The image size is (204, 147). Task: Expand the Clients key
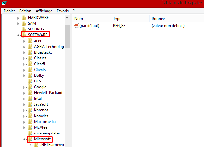pos(24,70)
